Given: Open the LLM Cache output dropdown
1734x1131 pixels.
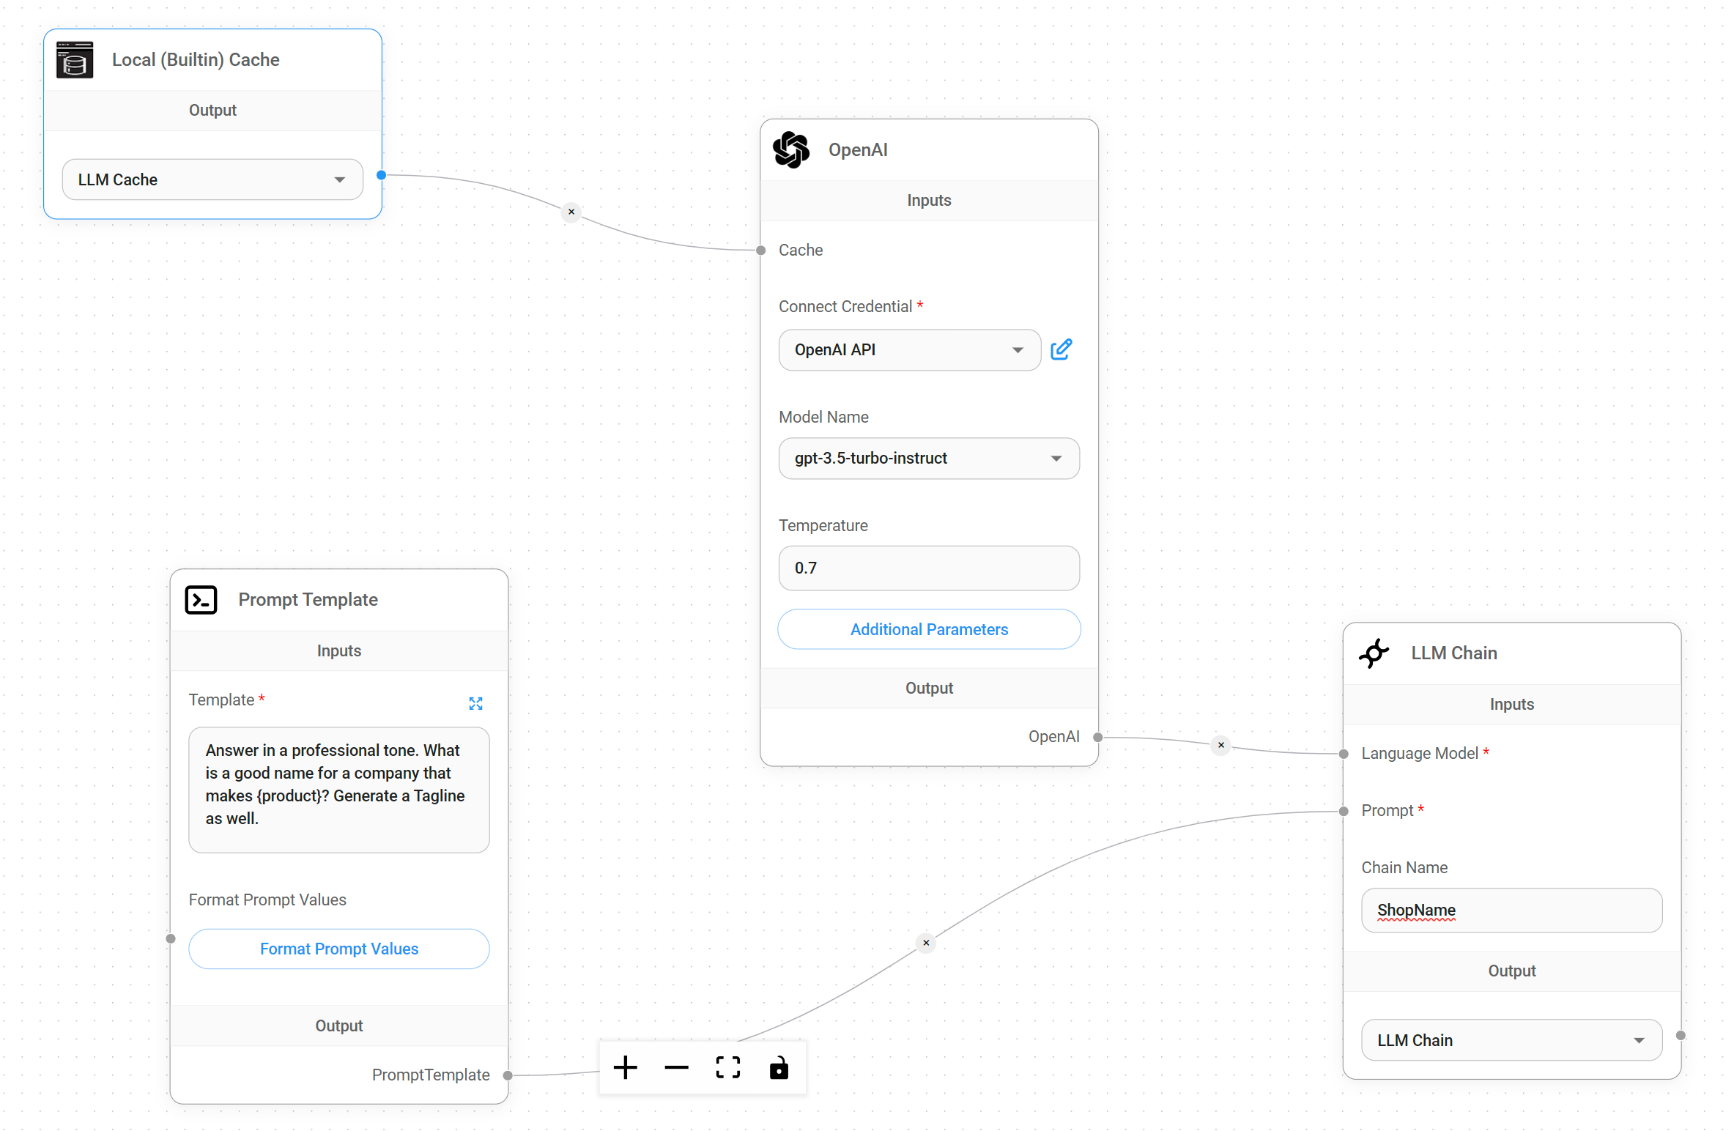Looking at the screenshot, I should pos(212,179).
